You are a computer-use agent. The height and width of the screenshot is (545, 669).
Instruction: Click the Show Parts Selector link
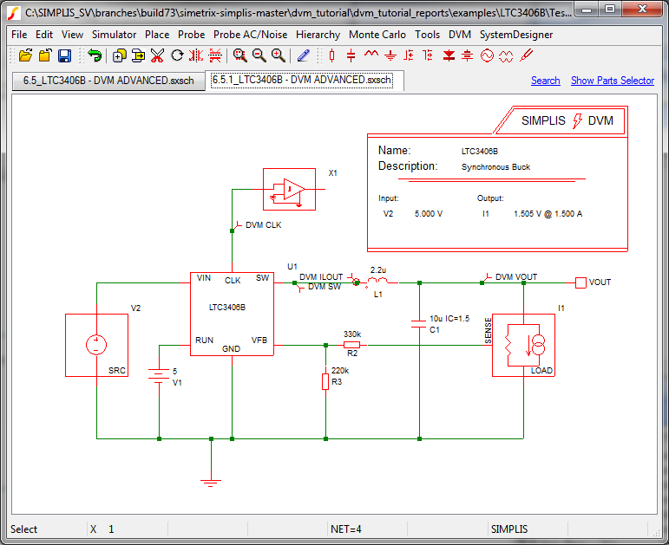[612, 81]
